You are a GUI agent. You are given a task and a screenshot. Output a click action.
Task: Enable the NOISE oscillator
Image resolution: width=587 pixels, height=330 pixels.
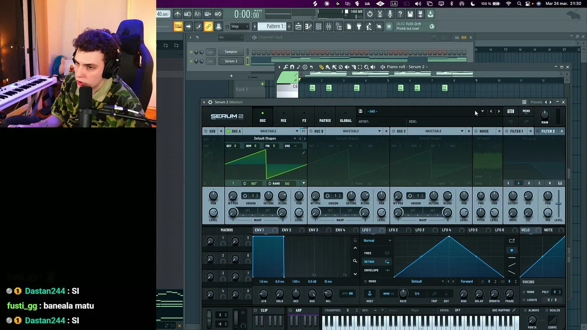click(476, 131)
